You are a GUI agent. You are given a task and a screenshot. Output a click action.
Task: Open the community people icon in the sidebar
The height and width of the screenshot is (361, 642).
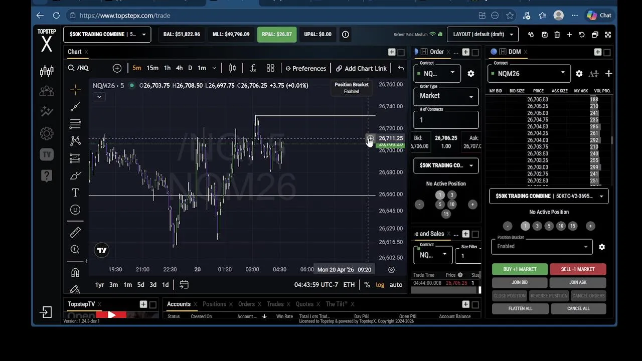[x=47, y=91]
